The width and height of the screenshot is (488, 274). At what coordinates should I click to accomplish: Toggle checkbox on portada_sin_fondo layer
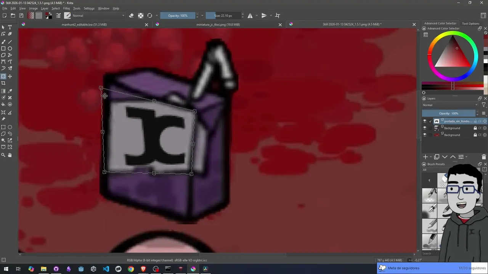(430, 121)
